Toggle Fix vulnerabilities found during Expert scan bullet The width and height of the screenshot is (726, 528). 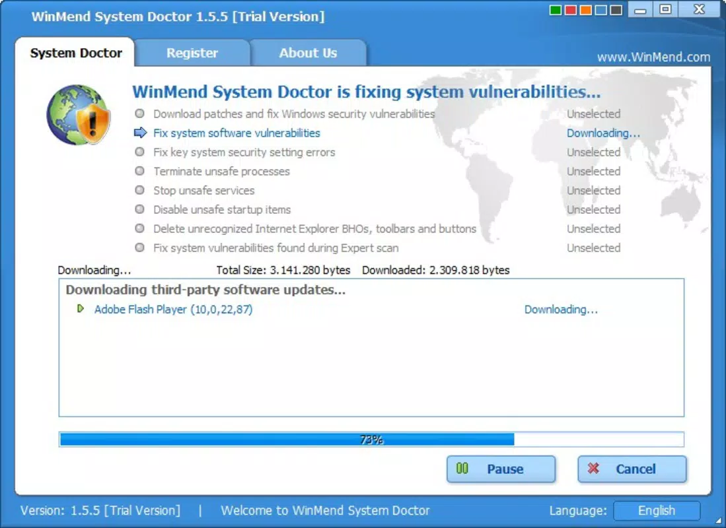(x=139, y=247)
